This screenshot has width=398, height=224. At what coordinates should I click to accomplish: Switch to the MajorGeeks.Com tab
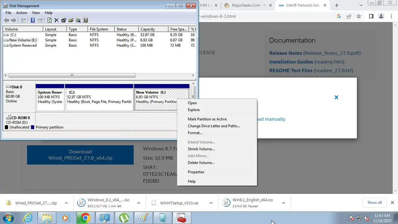[248, 5]
